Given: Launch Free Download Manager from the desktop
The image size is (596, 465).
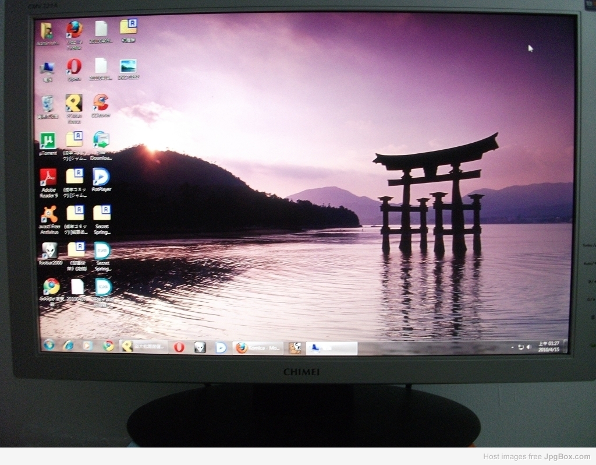Looking at the screenshot, I should 101,140.
